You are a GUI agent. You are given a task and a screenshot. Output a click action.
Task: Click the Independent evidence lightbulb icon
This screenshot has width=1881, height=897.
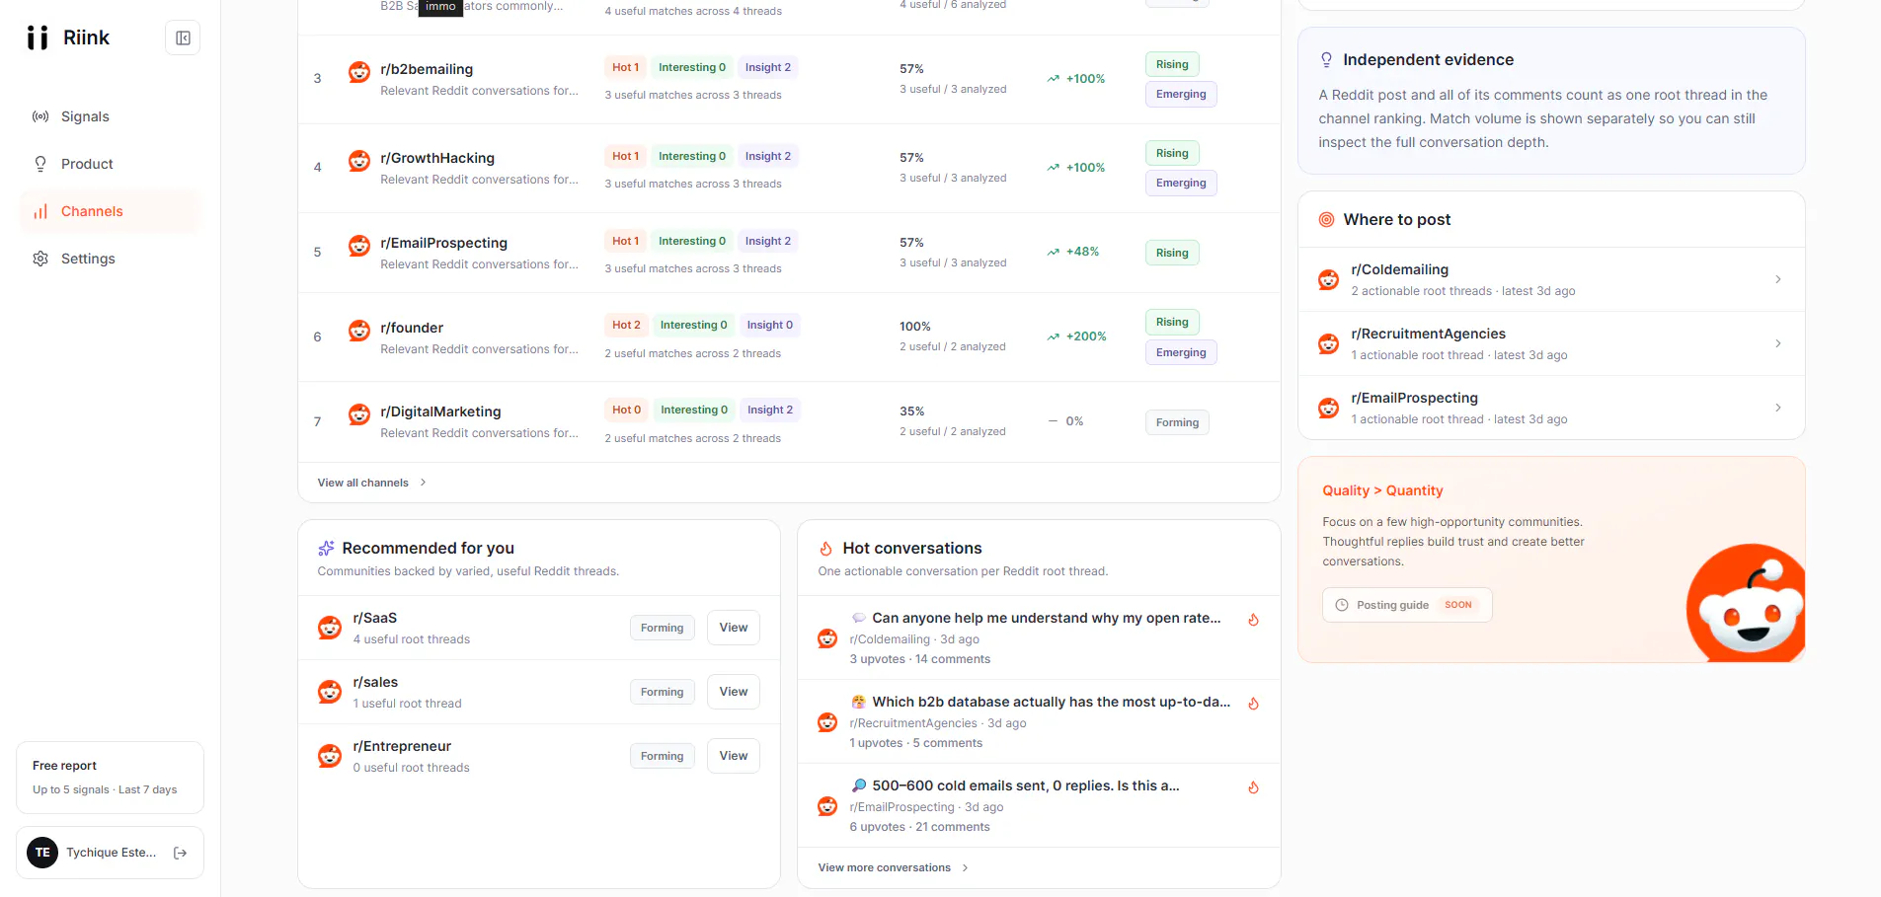tap(1326, 60)
